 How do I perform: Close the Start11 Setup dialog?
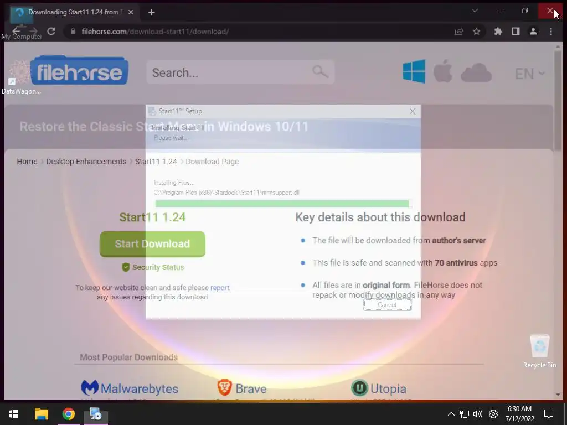(x=412, y=111)
